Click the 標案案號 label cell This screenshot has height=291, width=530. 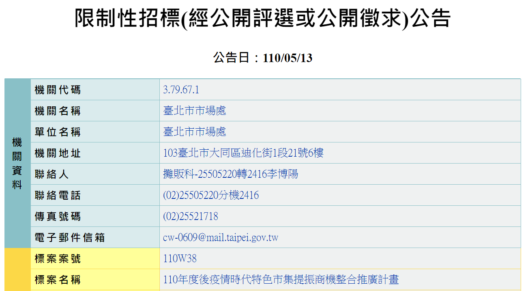(95, 259)
